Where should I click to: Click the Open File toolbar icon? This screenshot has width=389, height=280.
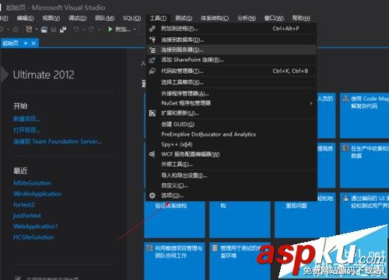click(44, 29)
